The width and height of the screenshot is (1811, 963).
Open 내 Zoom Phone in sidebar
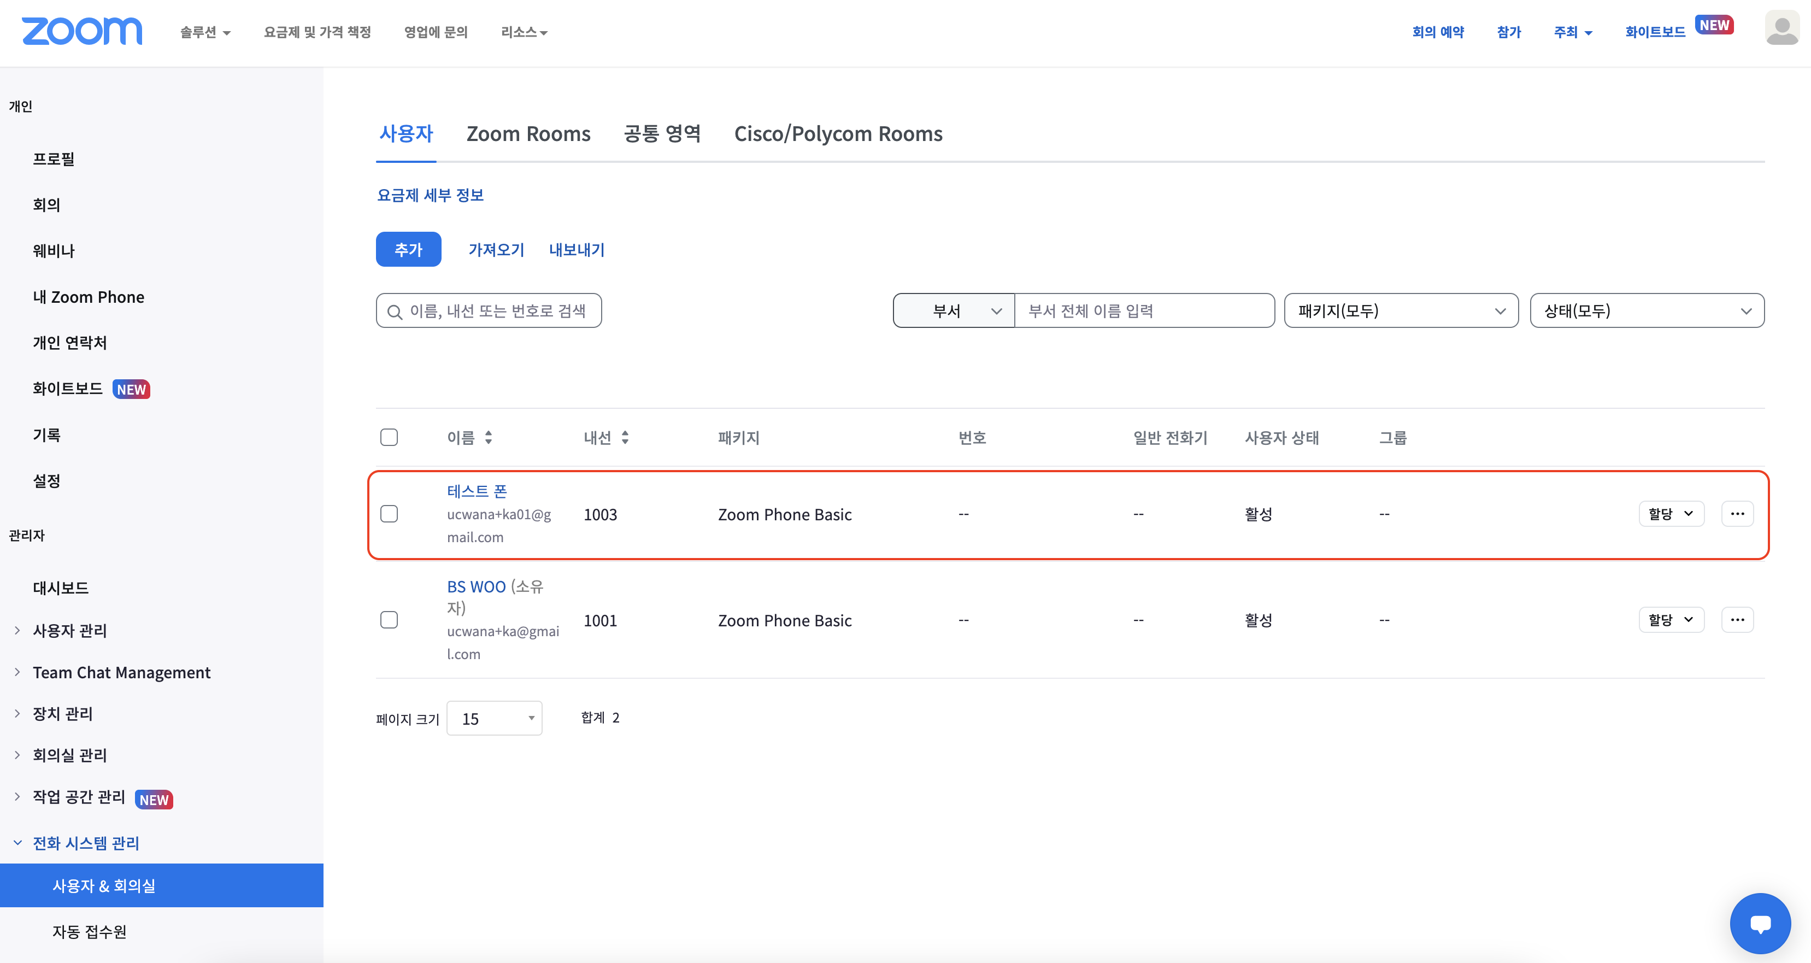[89, 297]
